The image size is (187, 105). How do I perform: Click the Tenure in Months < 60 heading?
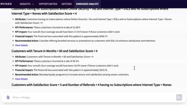click(x=54, y=51)
